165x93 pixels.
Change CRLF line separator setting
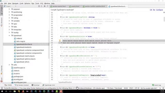coord(131,88)
